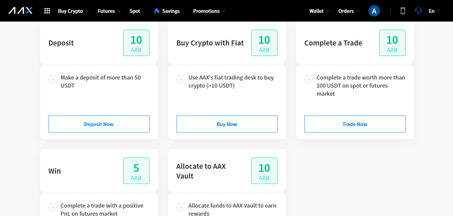Open the En language selector
Screen dimensions: 453x216
(x=434, y=11)
